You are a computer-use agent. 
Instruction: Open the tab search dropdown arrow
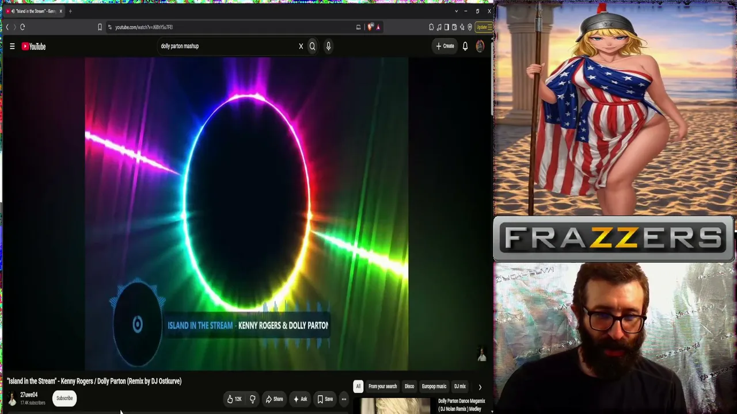tap(457, 11)
